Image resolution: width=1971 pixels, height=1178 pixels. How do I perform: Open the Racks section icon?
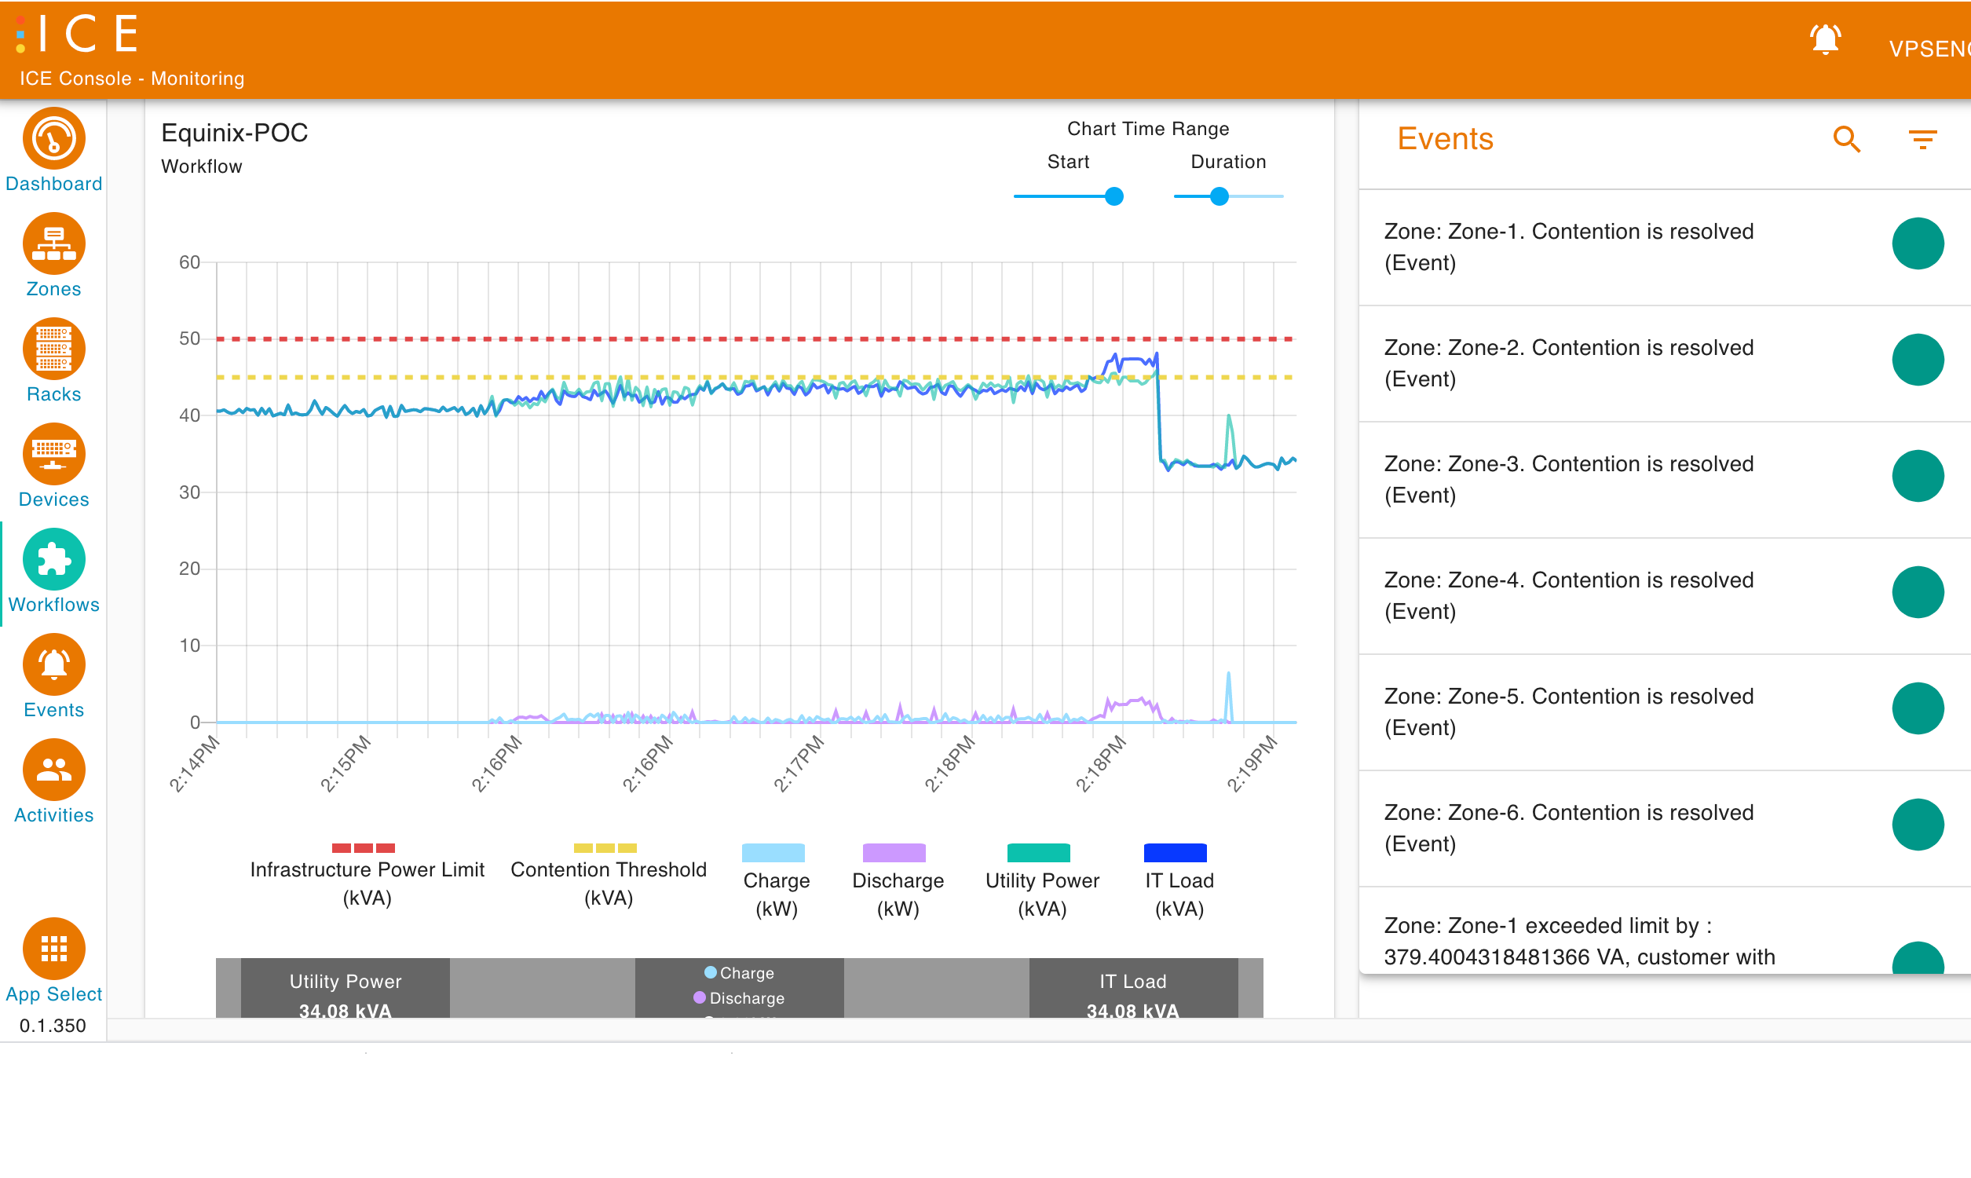[53, 350]
